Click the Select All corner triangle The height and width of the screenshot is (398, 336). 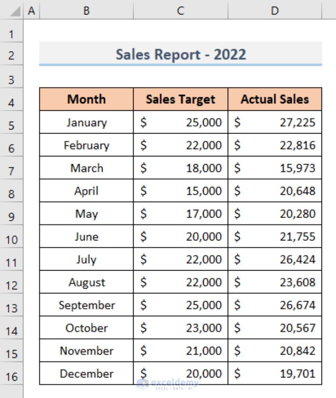pyautogui.click(x=15, y=11)
